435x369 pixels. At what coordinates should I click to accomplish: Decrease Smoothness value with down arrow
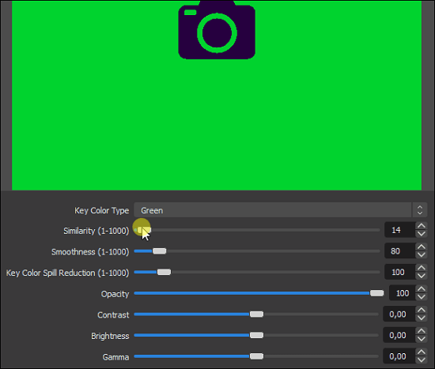click(x=421, y=254)
